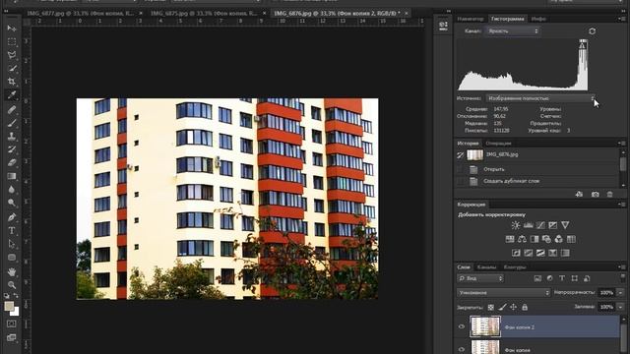Select the Blur tool
This screenshot has width=630, height=354.
coord(12,189)
